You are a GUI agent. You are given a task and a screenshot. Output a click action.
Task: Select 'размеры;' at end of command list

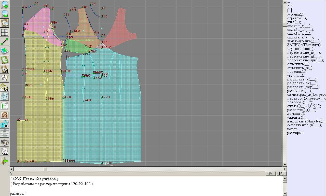coord(295,133)
